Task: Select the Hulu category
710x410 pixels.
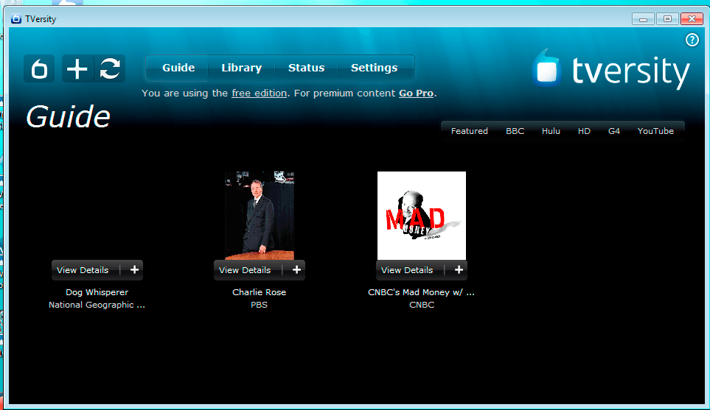Action: coord(551,131)
